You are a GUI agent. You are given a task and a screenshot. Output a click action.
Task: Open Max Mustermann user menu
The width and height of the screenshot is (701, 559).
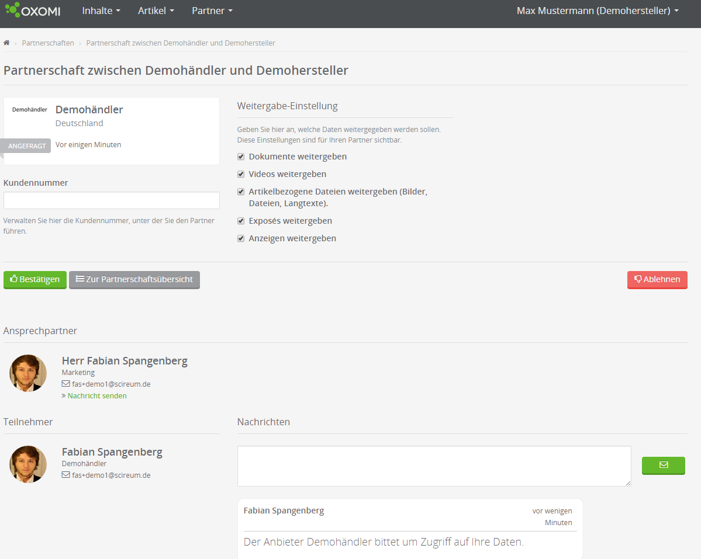(x=598, y=11)
